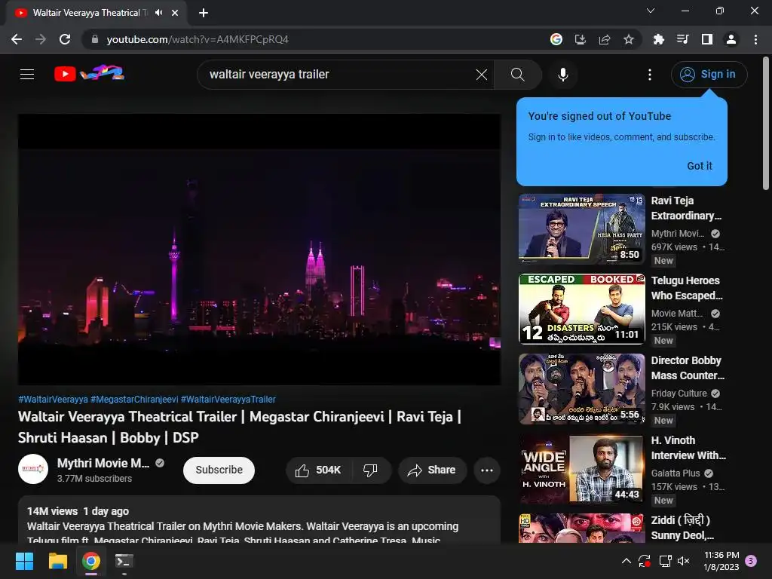
Task: Mute tab via speaker icon on tab
Action: click(158, 13)
